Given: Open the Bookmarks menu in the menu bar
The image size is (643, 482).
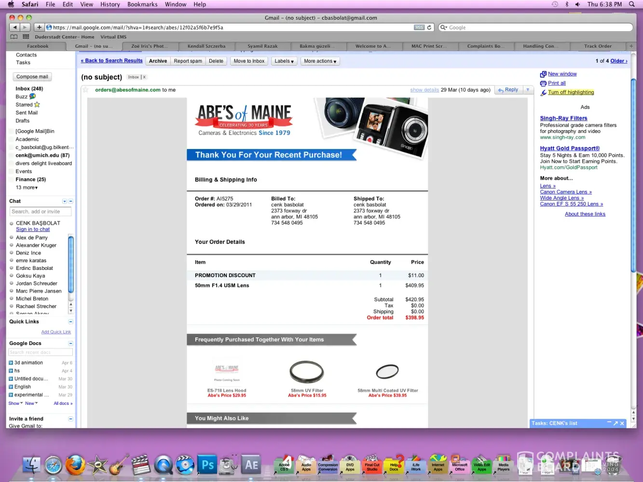Looking at the screenshot, I should tap(142, 4).
